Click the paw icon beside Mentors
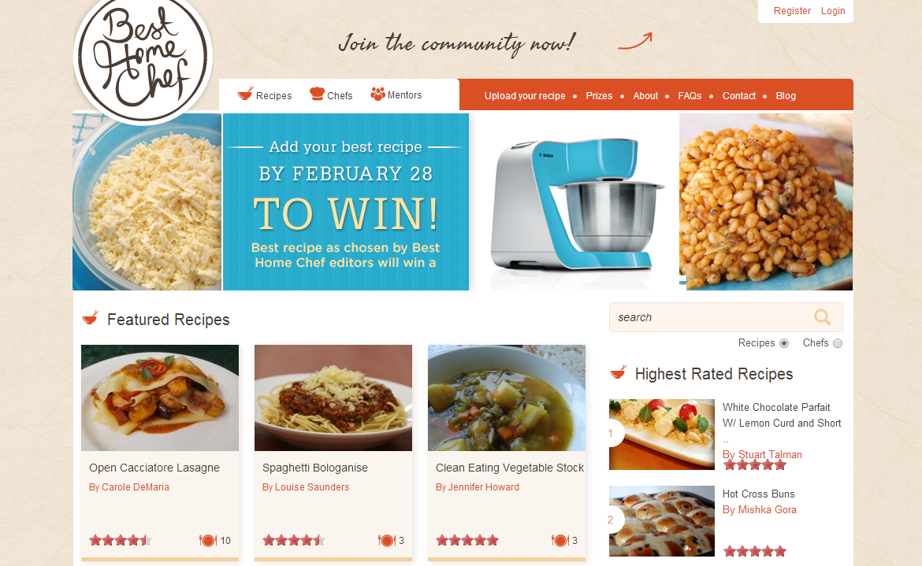 tap(377, 94)
